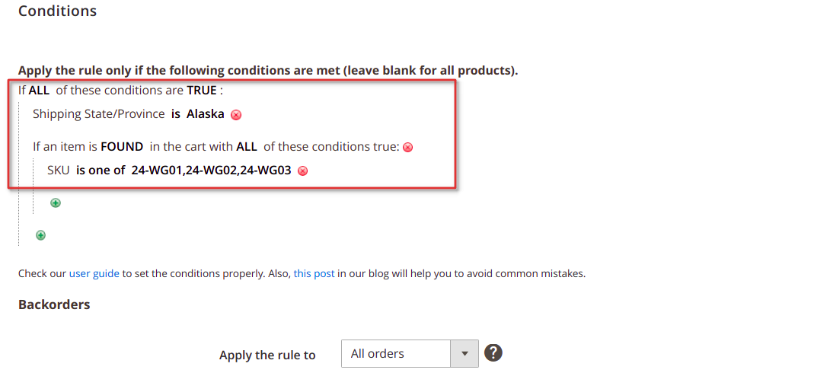Screen dimensions: 830x373
Task: Change the TRUE value of the conditions
Action: (x=202, y=91)
